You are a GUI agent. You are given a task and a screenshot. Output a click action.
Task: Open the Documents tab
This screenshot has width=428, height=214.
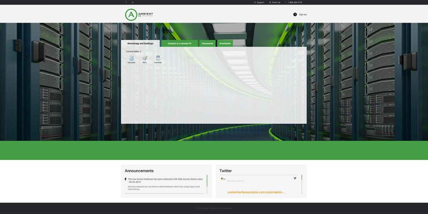pyautogui.click(x=207, y=43)
